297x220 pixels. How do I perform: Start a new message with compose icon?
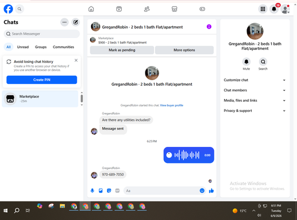75,22
